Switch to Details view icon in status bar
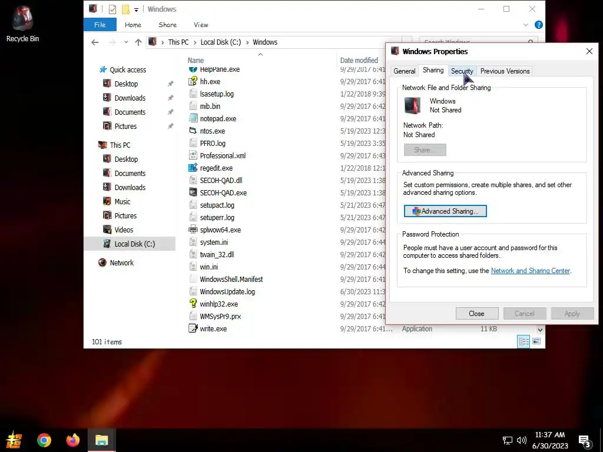Viewport: 603px width, 452px height. click(x=524, y=341)
